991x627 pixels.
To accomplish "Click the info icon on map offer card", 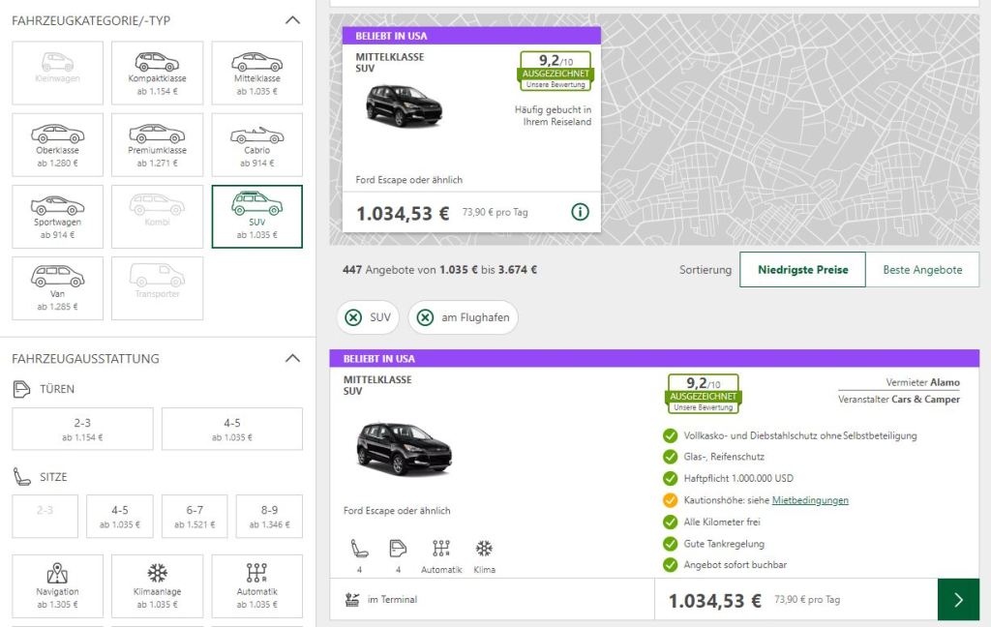I will (x=580, y=212).
